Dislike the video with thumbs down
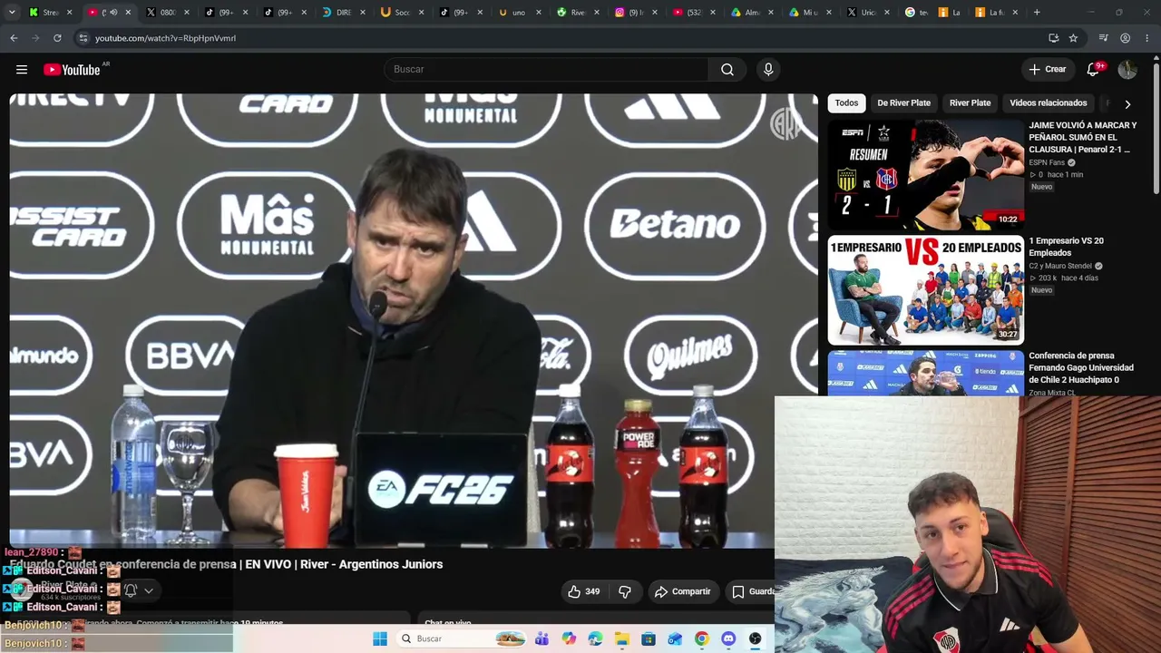Viewport: 1161px width, 653px height. pos(625,591)
